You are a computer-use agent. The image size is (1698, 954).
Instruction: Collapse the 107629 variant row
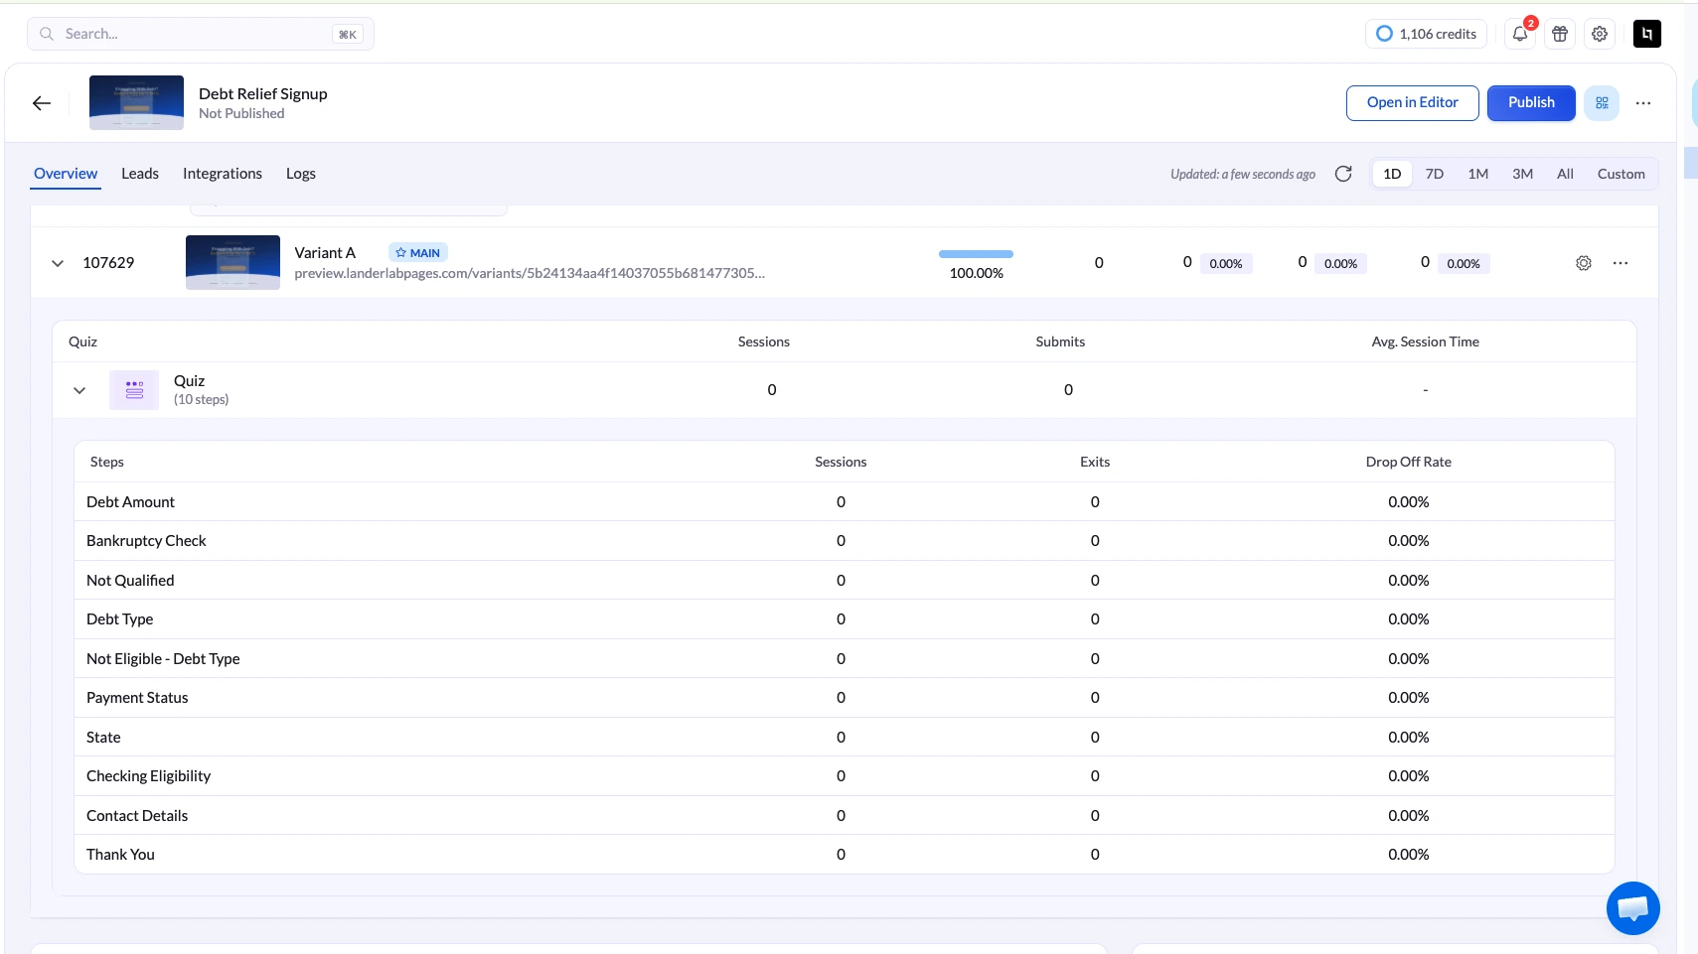[x=58, y=263]
